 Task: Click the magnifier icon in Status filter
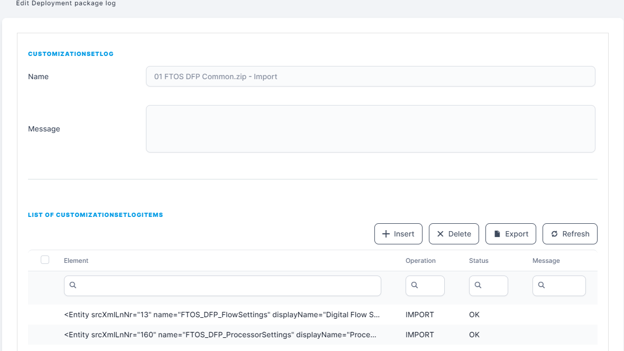[x=478, y=285]
